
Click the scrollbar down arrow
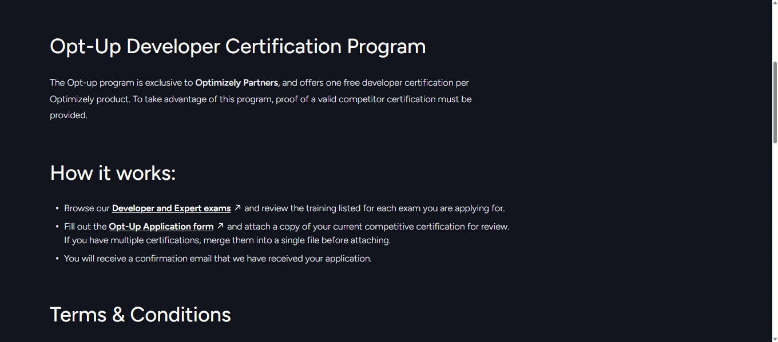pyautogui.click(x=775, y=338)
